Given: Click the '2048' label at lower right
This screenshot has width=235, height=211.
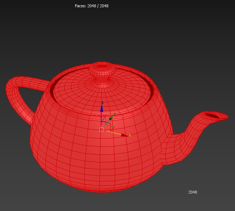Looking at the screenshot, I should pos(193,192).
